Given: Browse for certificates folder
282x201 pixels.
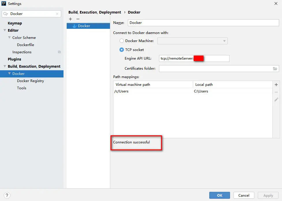Looking at the screenshot, I should 275,69.
